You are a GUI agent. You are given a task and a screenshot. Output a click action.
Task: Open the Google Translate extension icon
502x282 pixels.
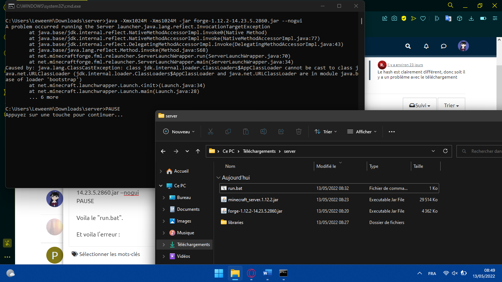click(448, 18)
